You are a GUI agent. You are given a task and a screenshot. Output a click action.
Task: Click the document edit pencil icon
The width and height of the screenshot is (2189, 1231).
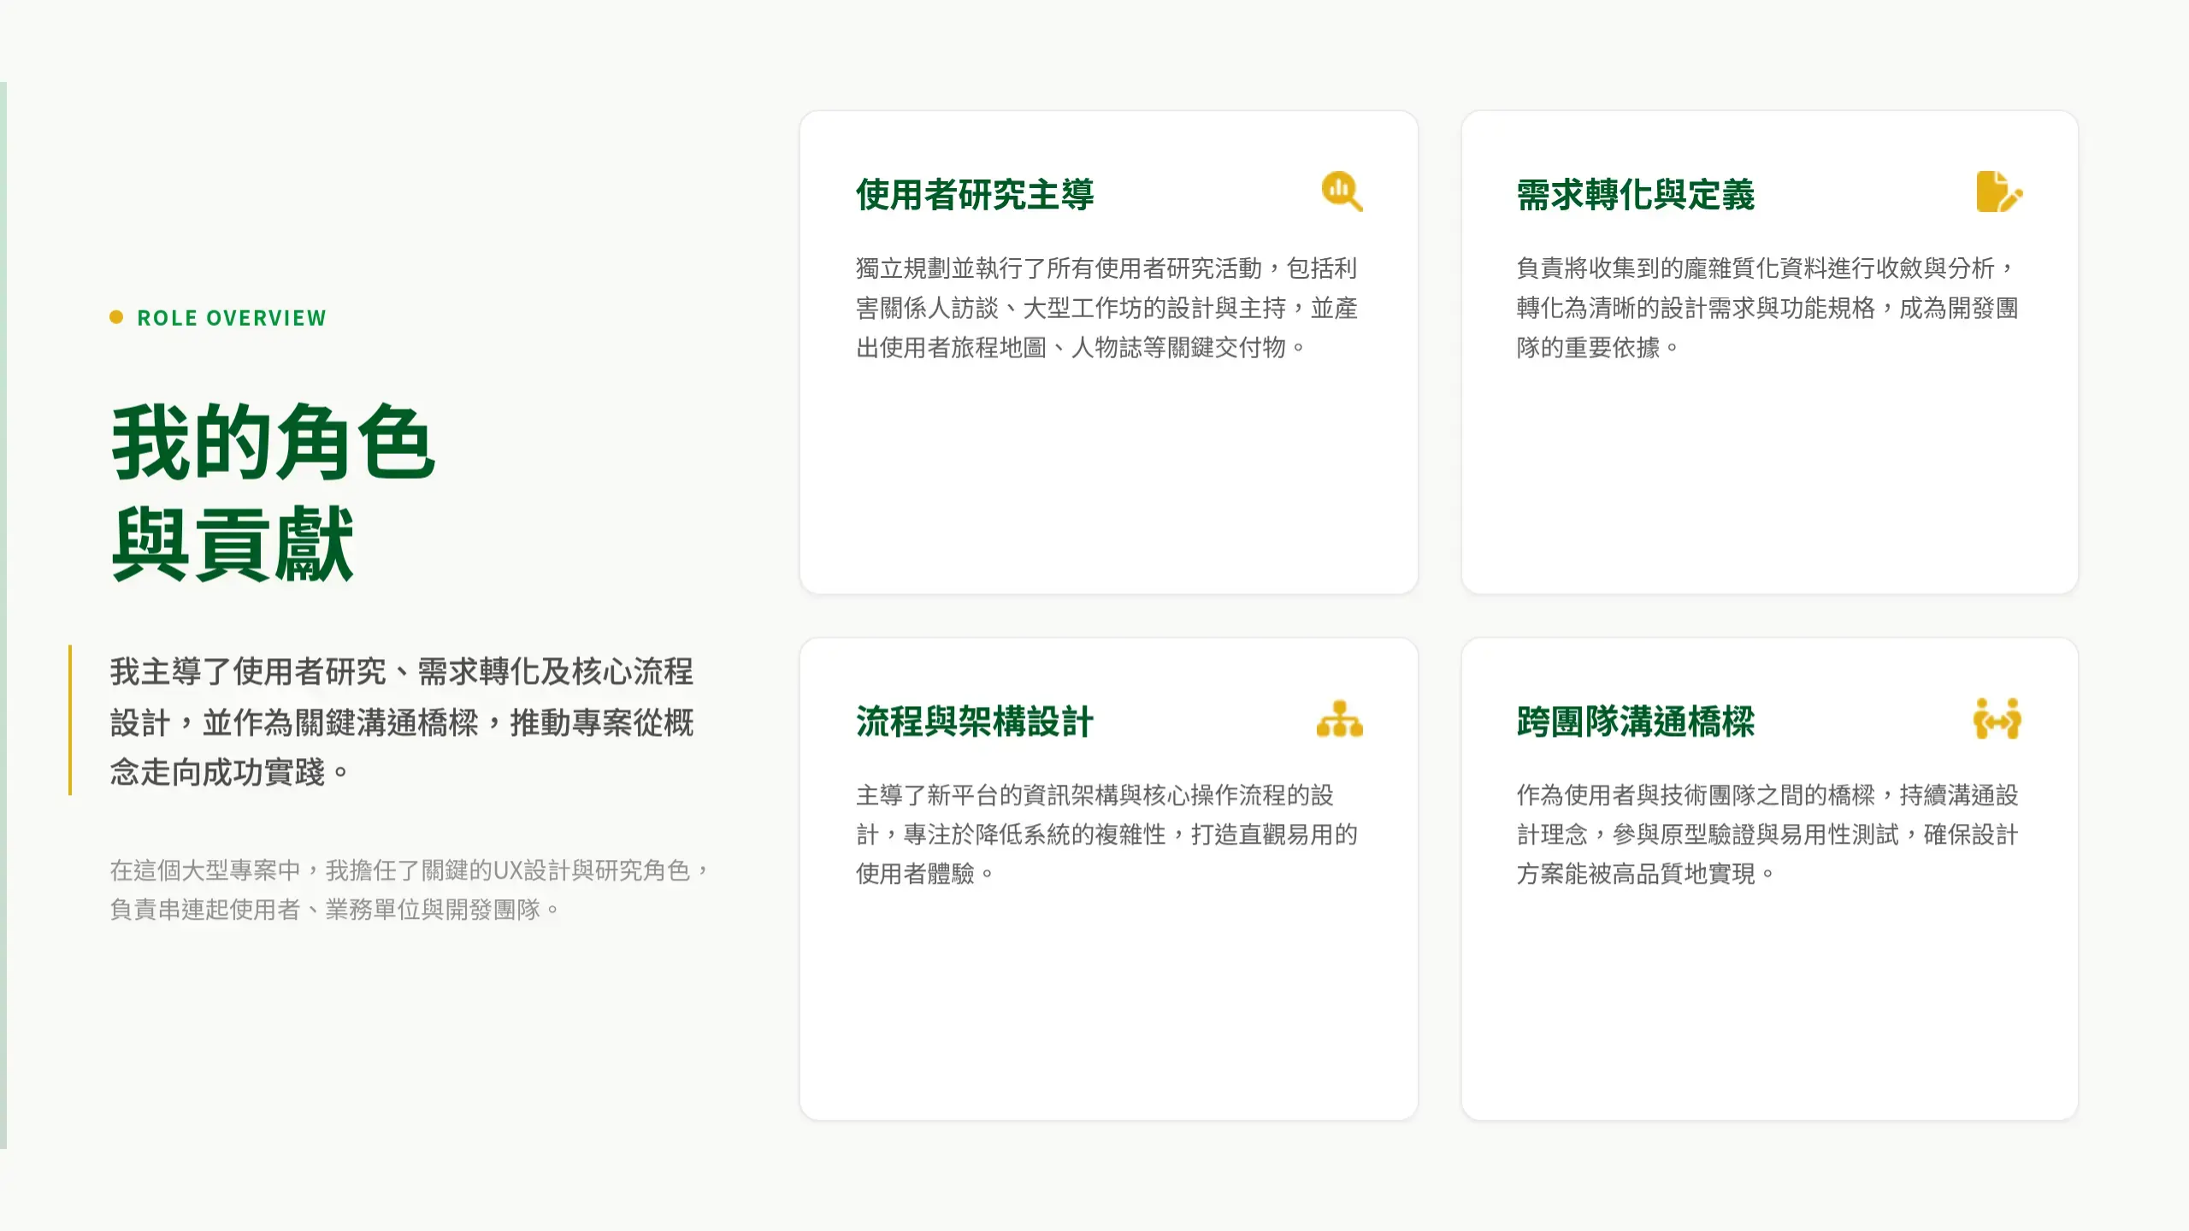[1998, 191]
